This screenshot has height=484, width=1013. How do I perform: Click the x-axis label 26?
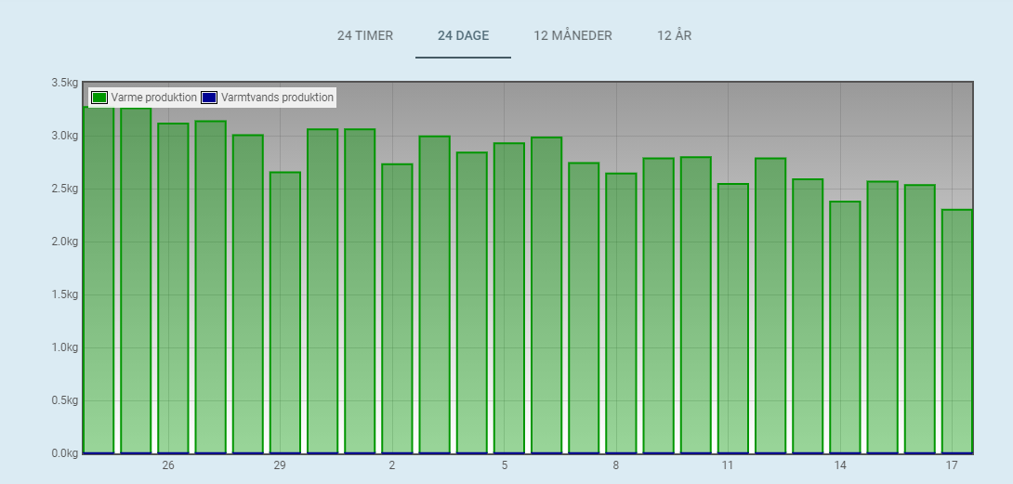pyautogui.click(x=168, y=465)
